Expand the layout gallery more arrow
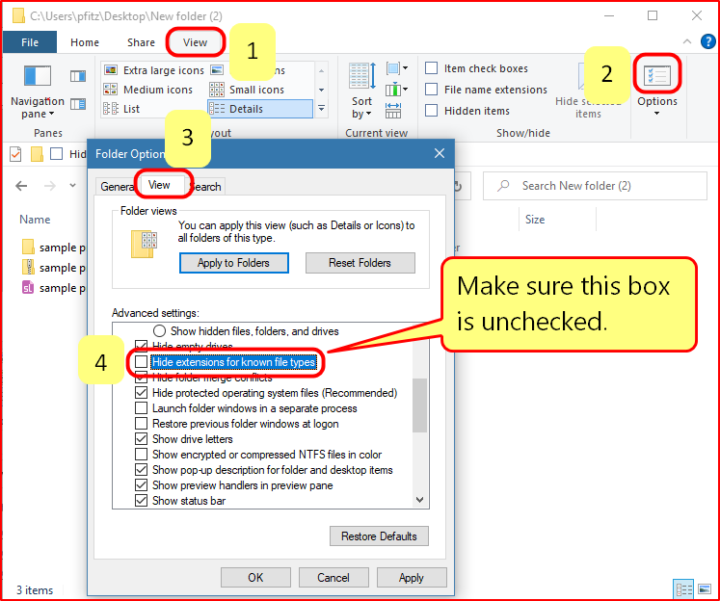 click(321, 109)
